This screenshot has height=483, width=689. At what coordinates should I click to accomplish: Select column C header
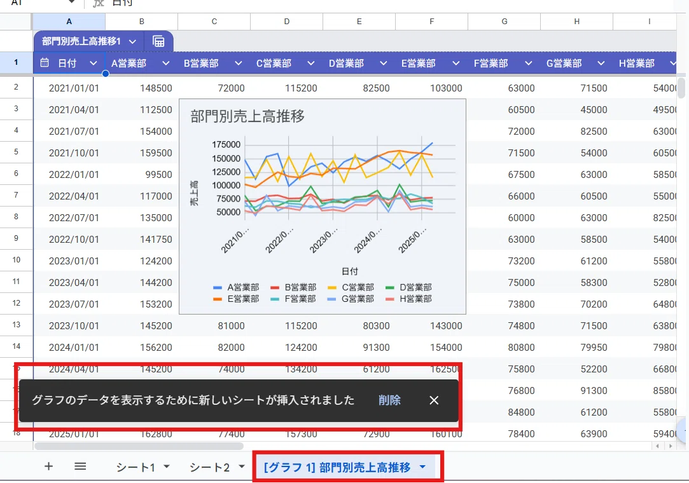coord(214,22)
